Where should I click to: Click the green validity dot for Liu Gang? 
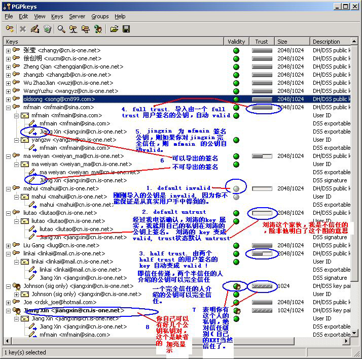pos(236,246)
